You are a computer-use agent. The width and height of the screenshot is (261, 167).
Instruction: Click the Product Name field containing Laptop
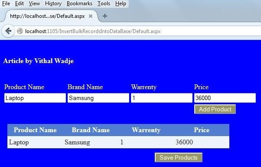coord(35,98)
